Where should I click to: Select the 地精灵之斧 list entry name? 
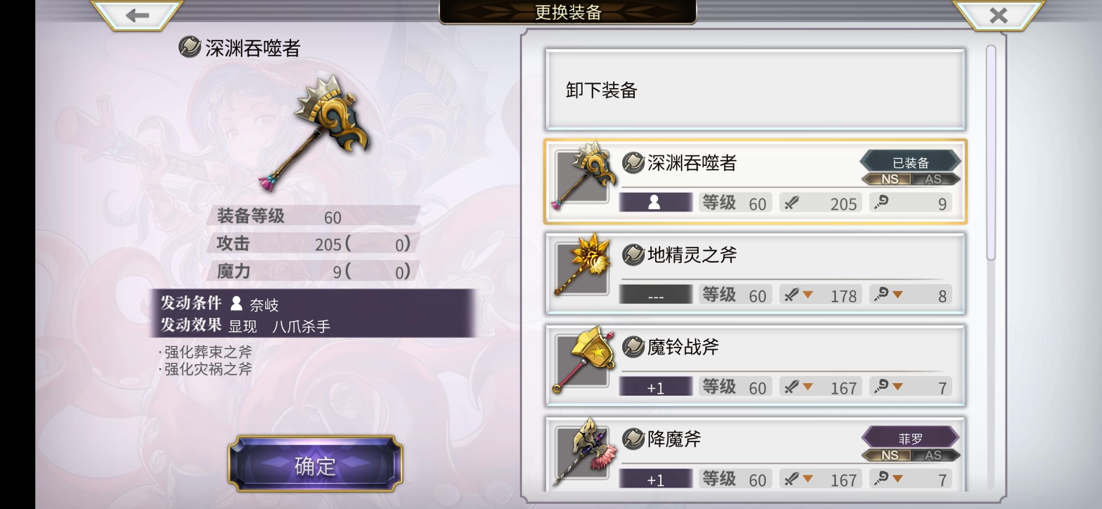tap(692, 255)
